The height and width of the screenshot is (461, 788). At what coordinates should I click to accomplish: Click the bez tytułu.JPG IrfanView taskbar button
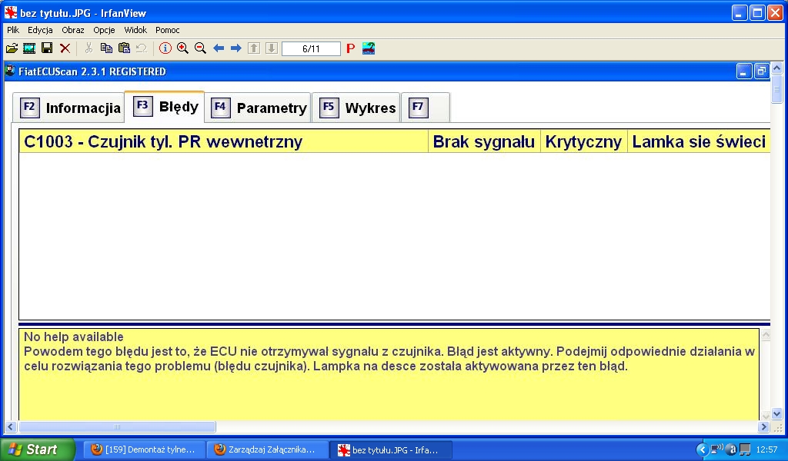click(x=392, y=449)
